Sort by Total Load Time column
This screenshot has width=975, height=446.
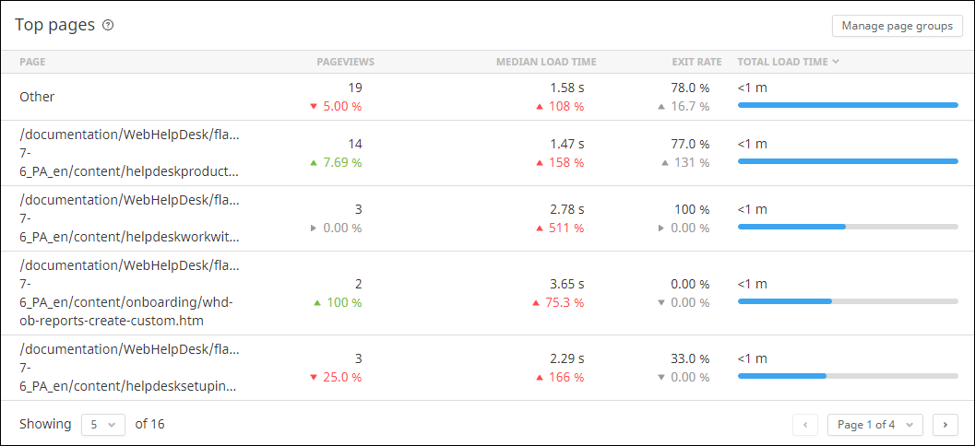coord(782,62)
